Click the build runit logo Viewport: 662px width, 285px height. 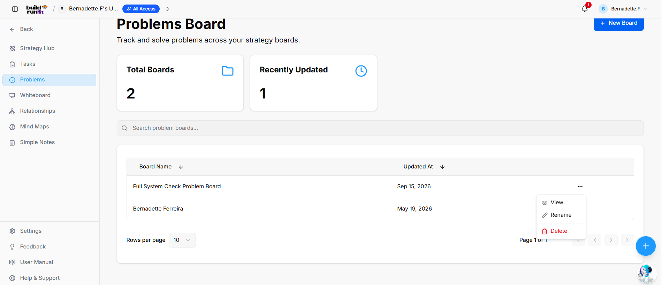click(37, 9)
